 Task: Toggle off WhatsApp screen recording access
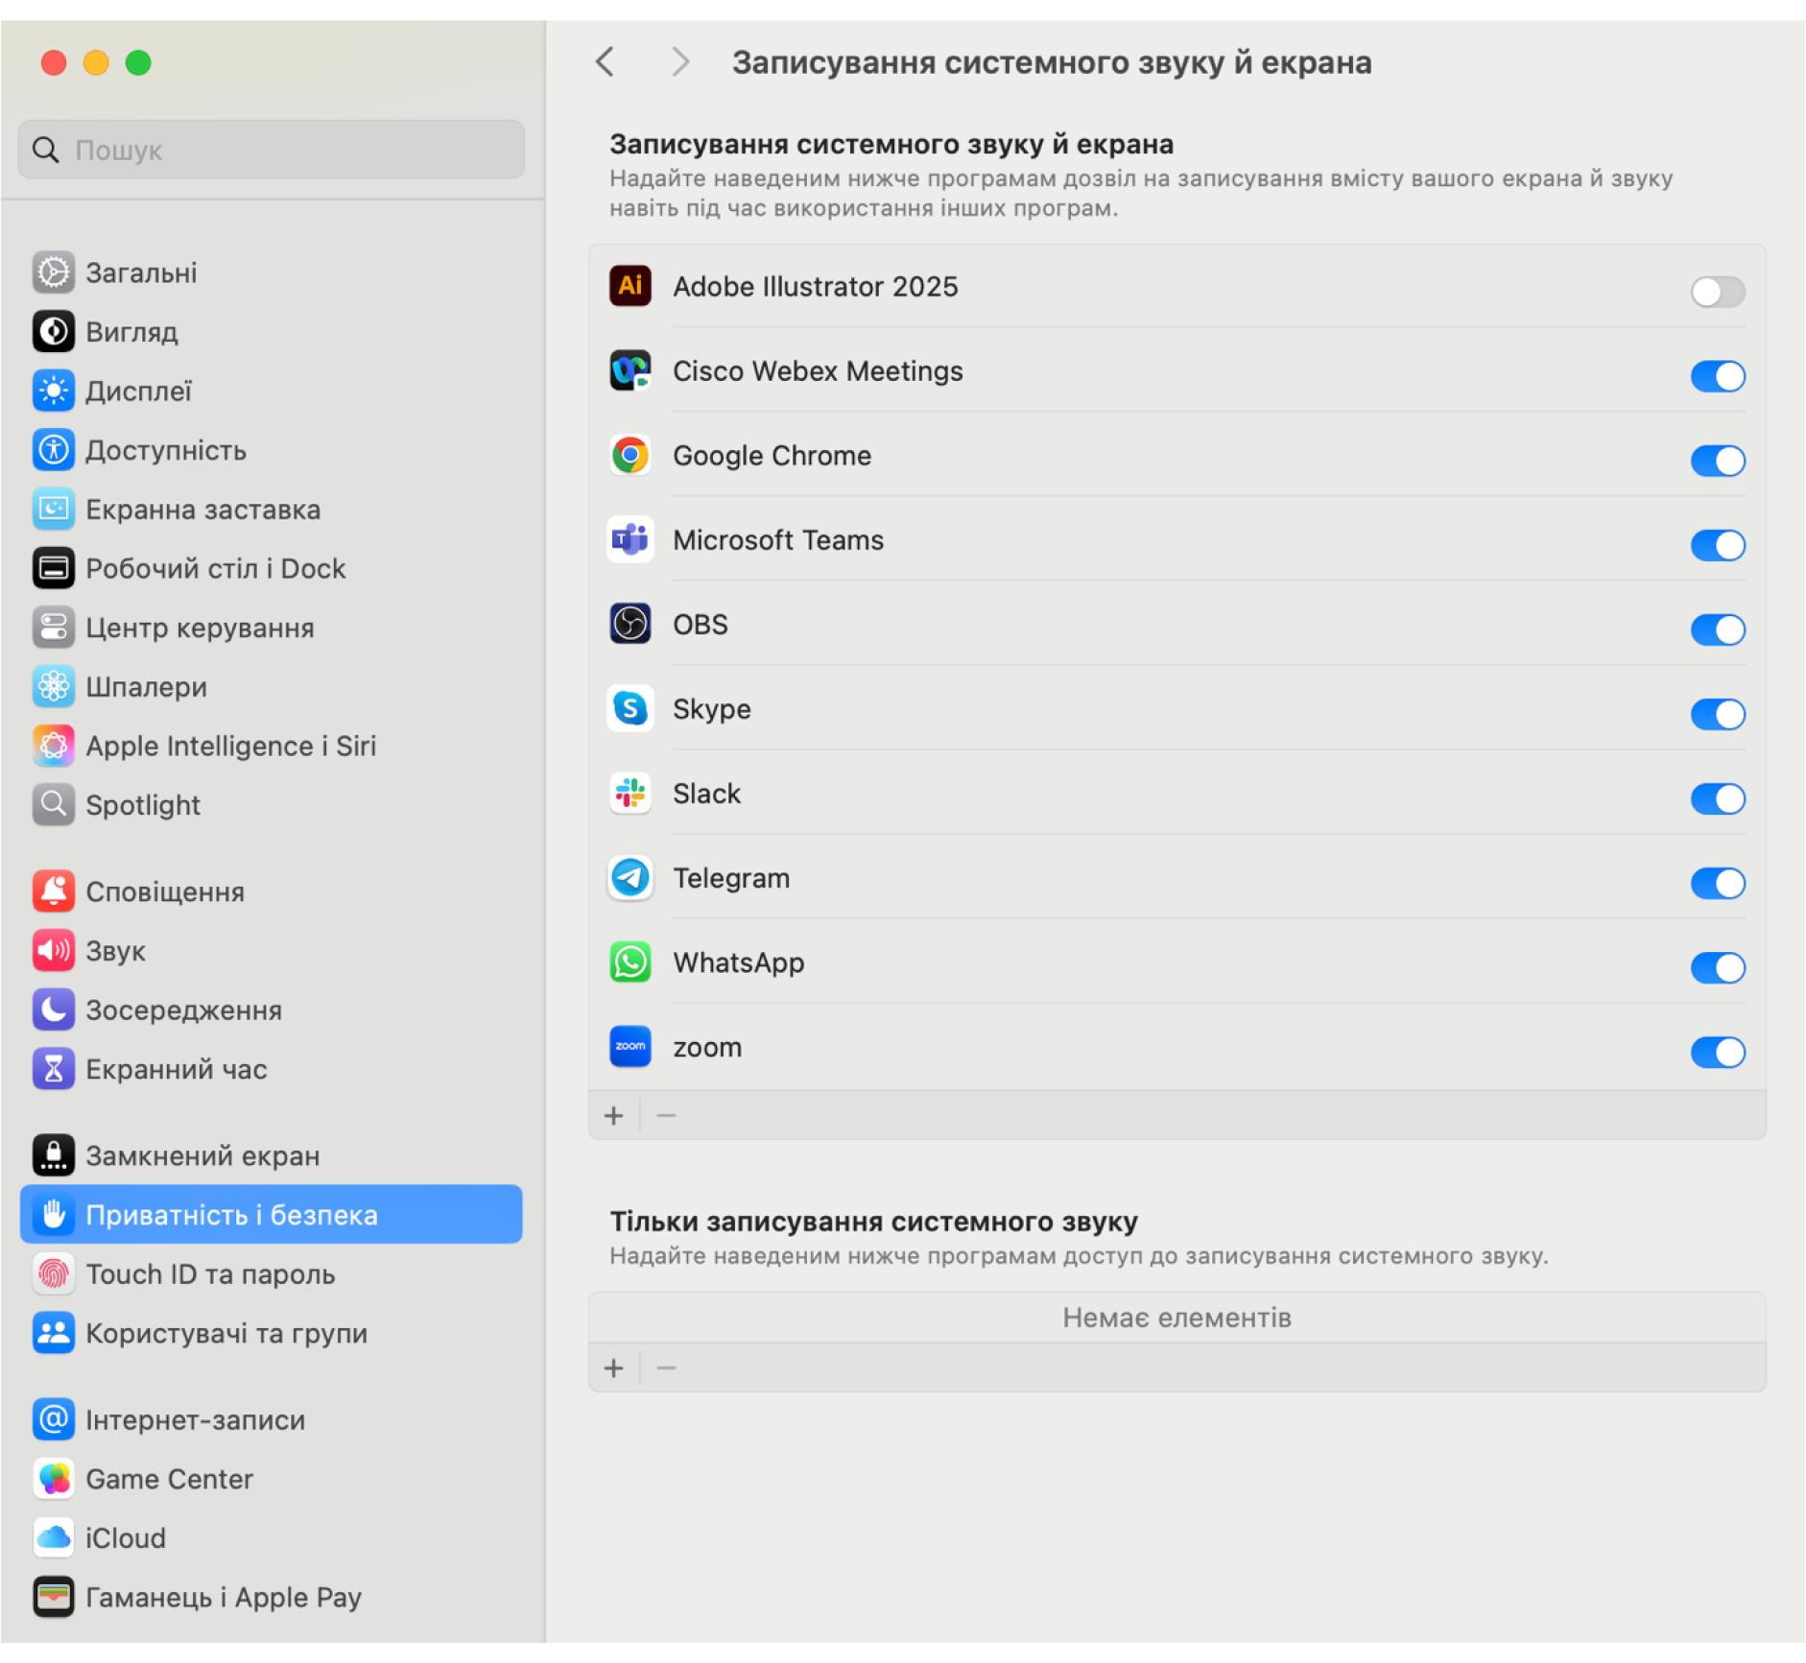[1717, 966]
